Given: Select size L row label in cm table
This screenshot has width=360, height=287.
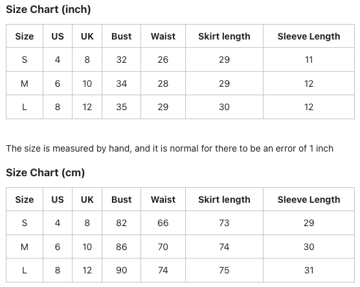Looking at the screenshot, I should (25, 270).
